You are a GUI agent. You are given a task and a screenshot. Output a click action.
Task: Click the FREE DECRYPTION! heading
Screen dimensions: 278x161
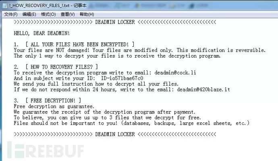coord(53,101)
